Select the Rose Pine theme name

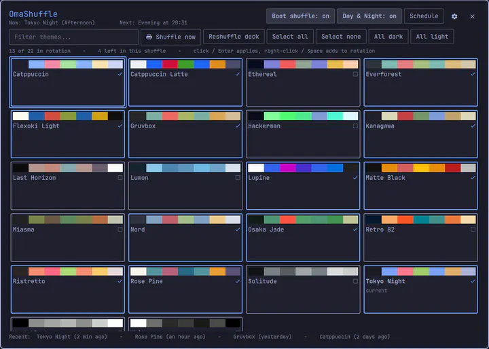point(147,281)
